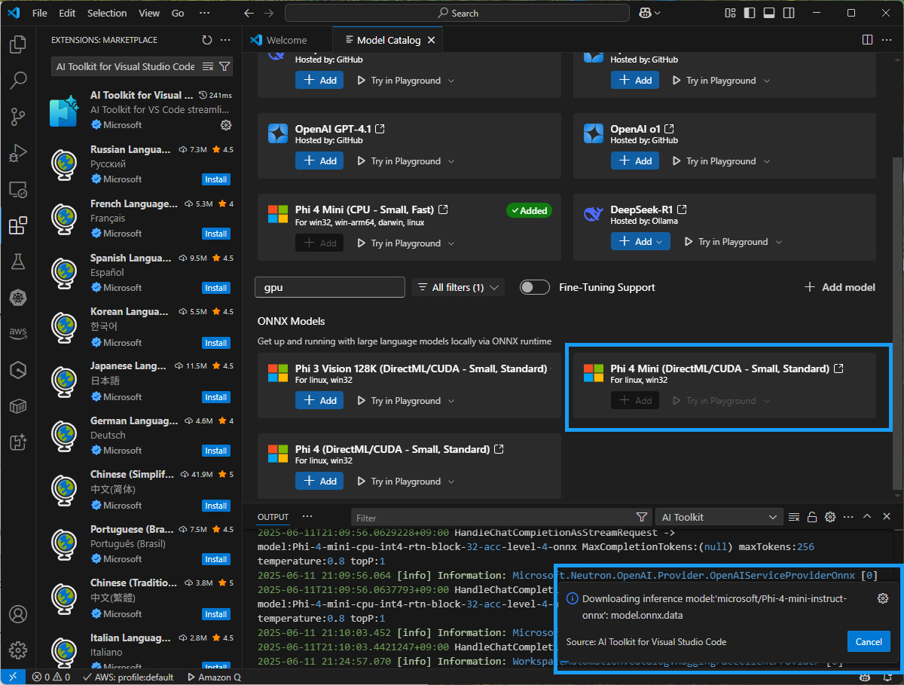This screenshot has width=904, height=685.
Task: Add the OpenAI GPT-4.1 model
Action: coord(319,161)
